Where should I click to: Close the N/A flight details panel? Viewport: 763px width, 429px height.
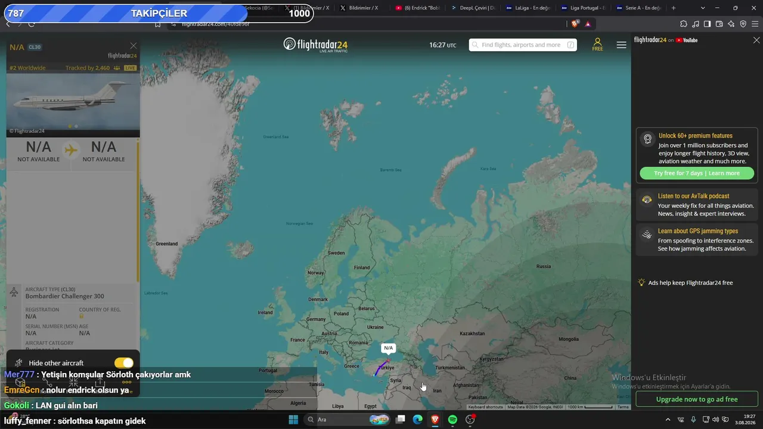[x=134, y=46]
